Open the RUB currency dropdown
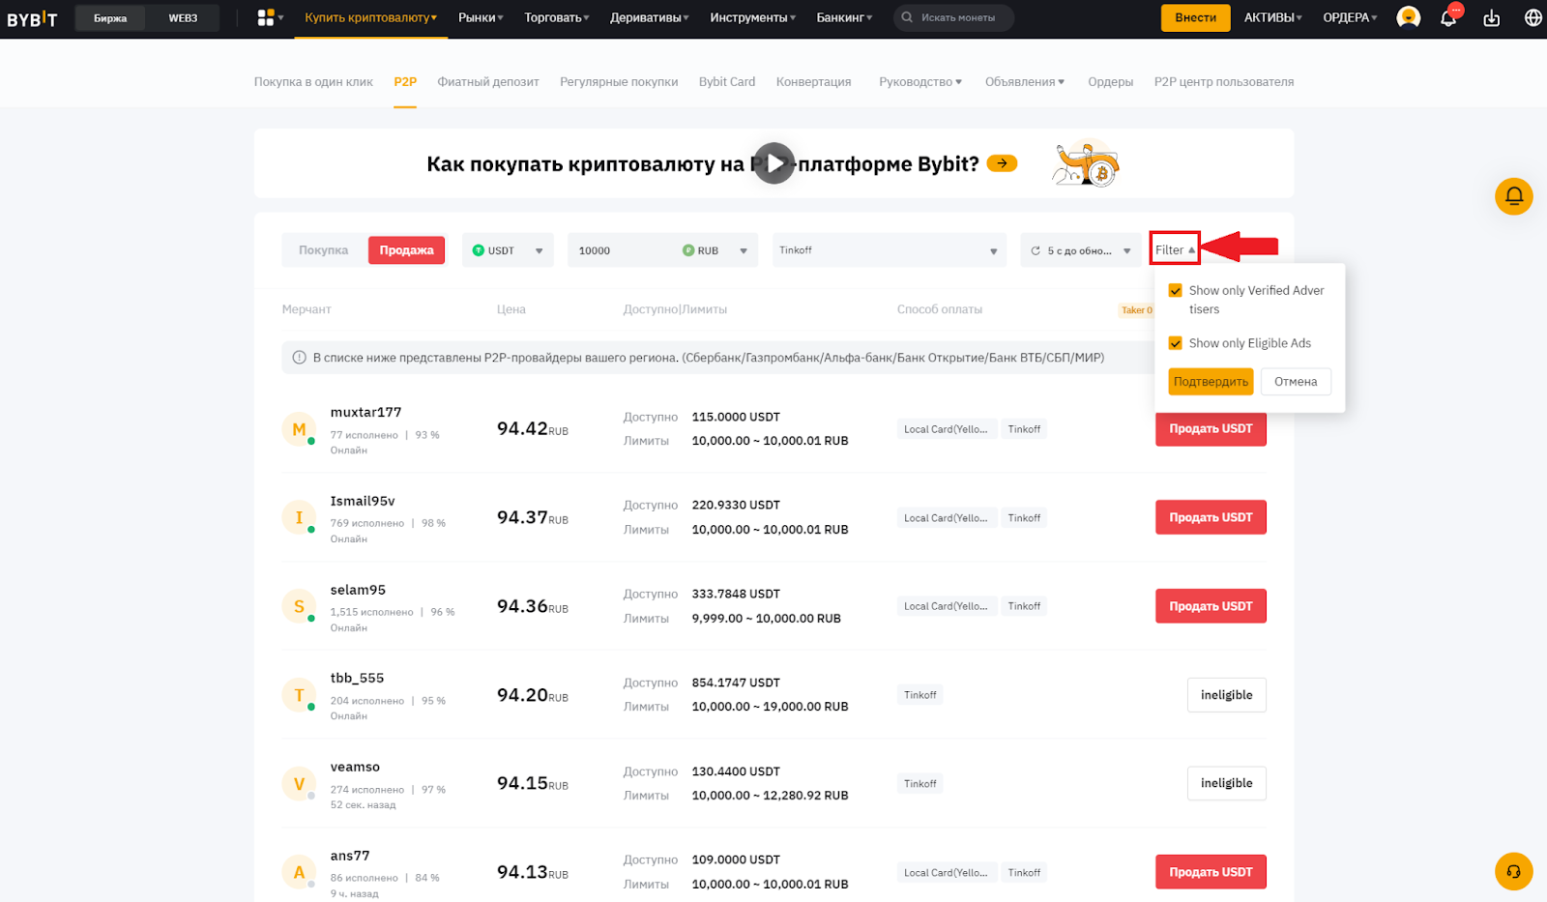Image resolution: width=1547 pixels, height=902 pixels. (x=717, y=250)
